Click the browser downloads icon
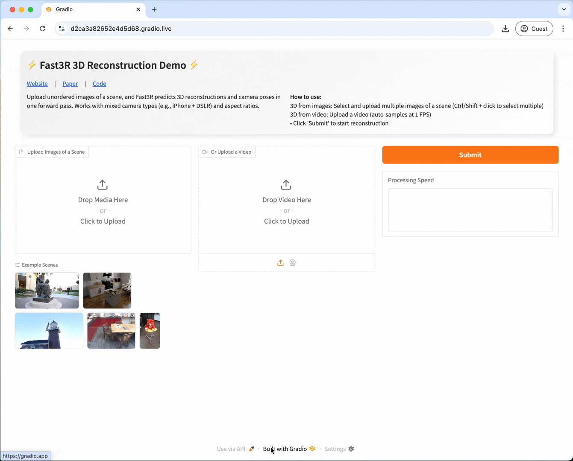Screen dimensions: 573x461 pyautogui.click(x=505, y=29)
